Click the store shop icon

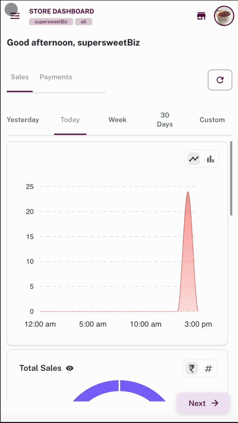[201, 16]
